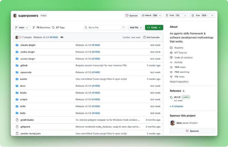This screenshot has height=147, width=228.
Task: Click the Sponsor heart button at top
Action: point(132,15)
